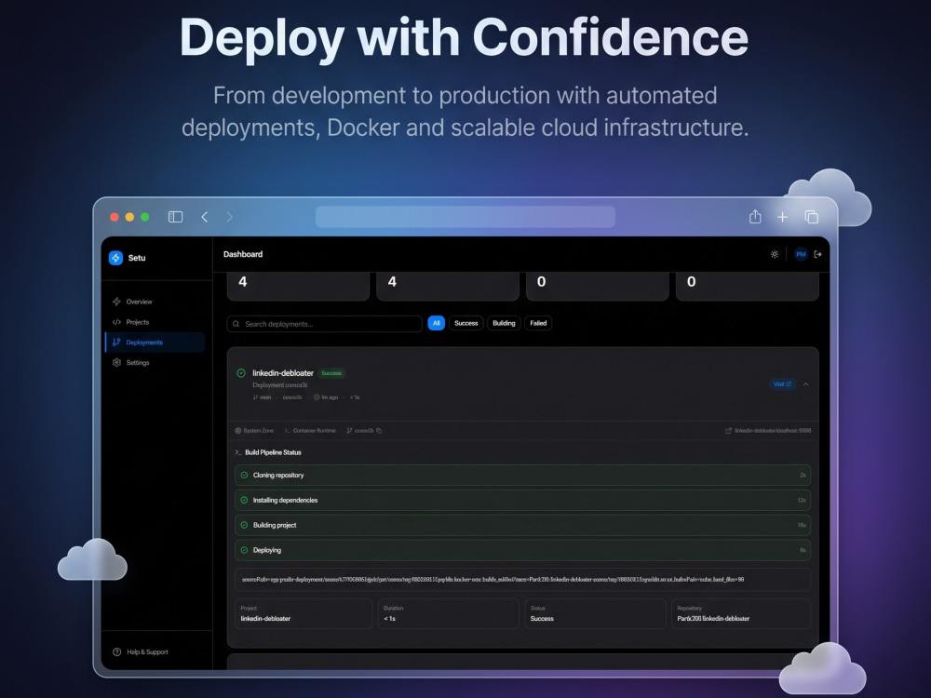This screenshot has height=698, width=931.
Task: Click the Projects code brackets icon
Action: click(116, 322)
